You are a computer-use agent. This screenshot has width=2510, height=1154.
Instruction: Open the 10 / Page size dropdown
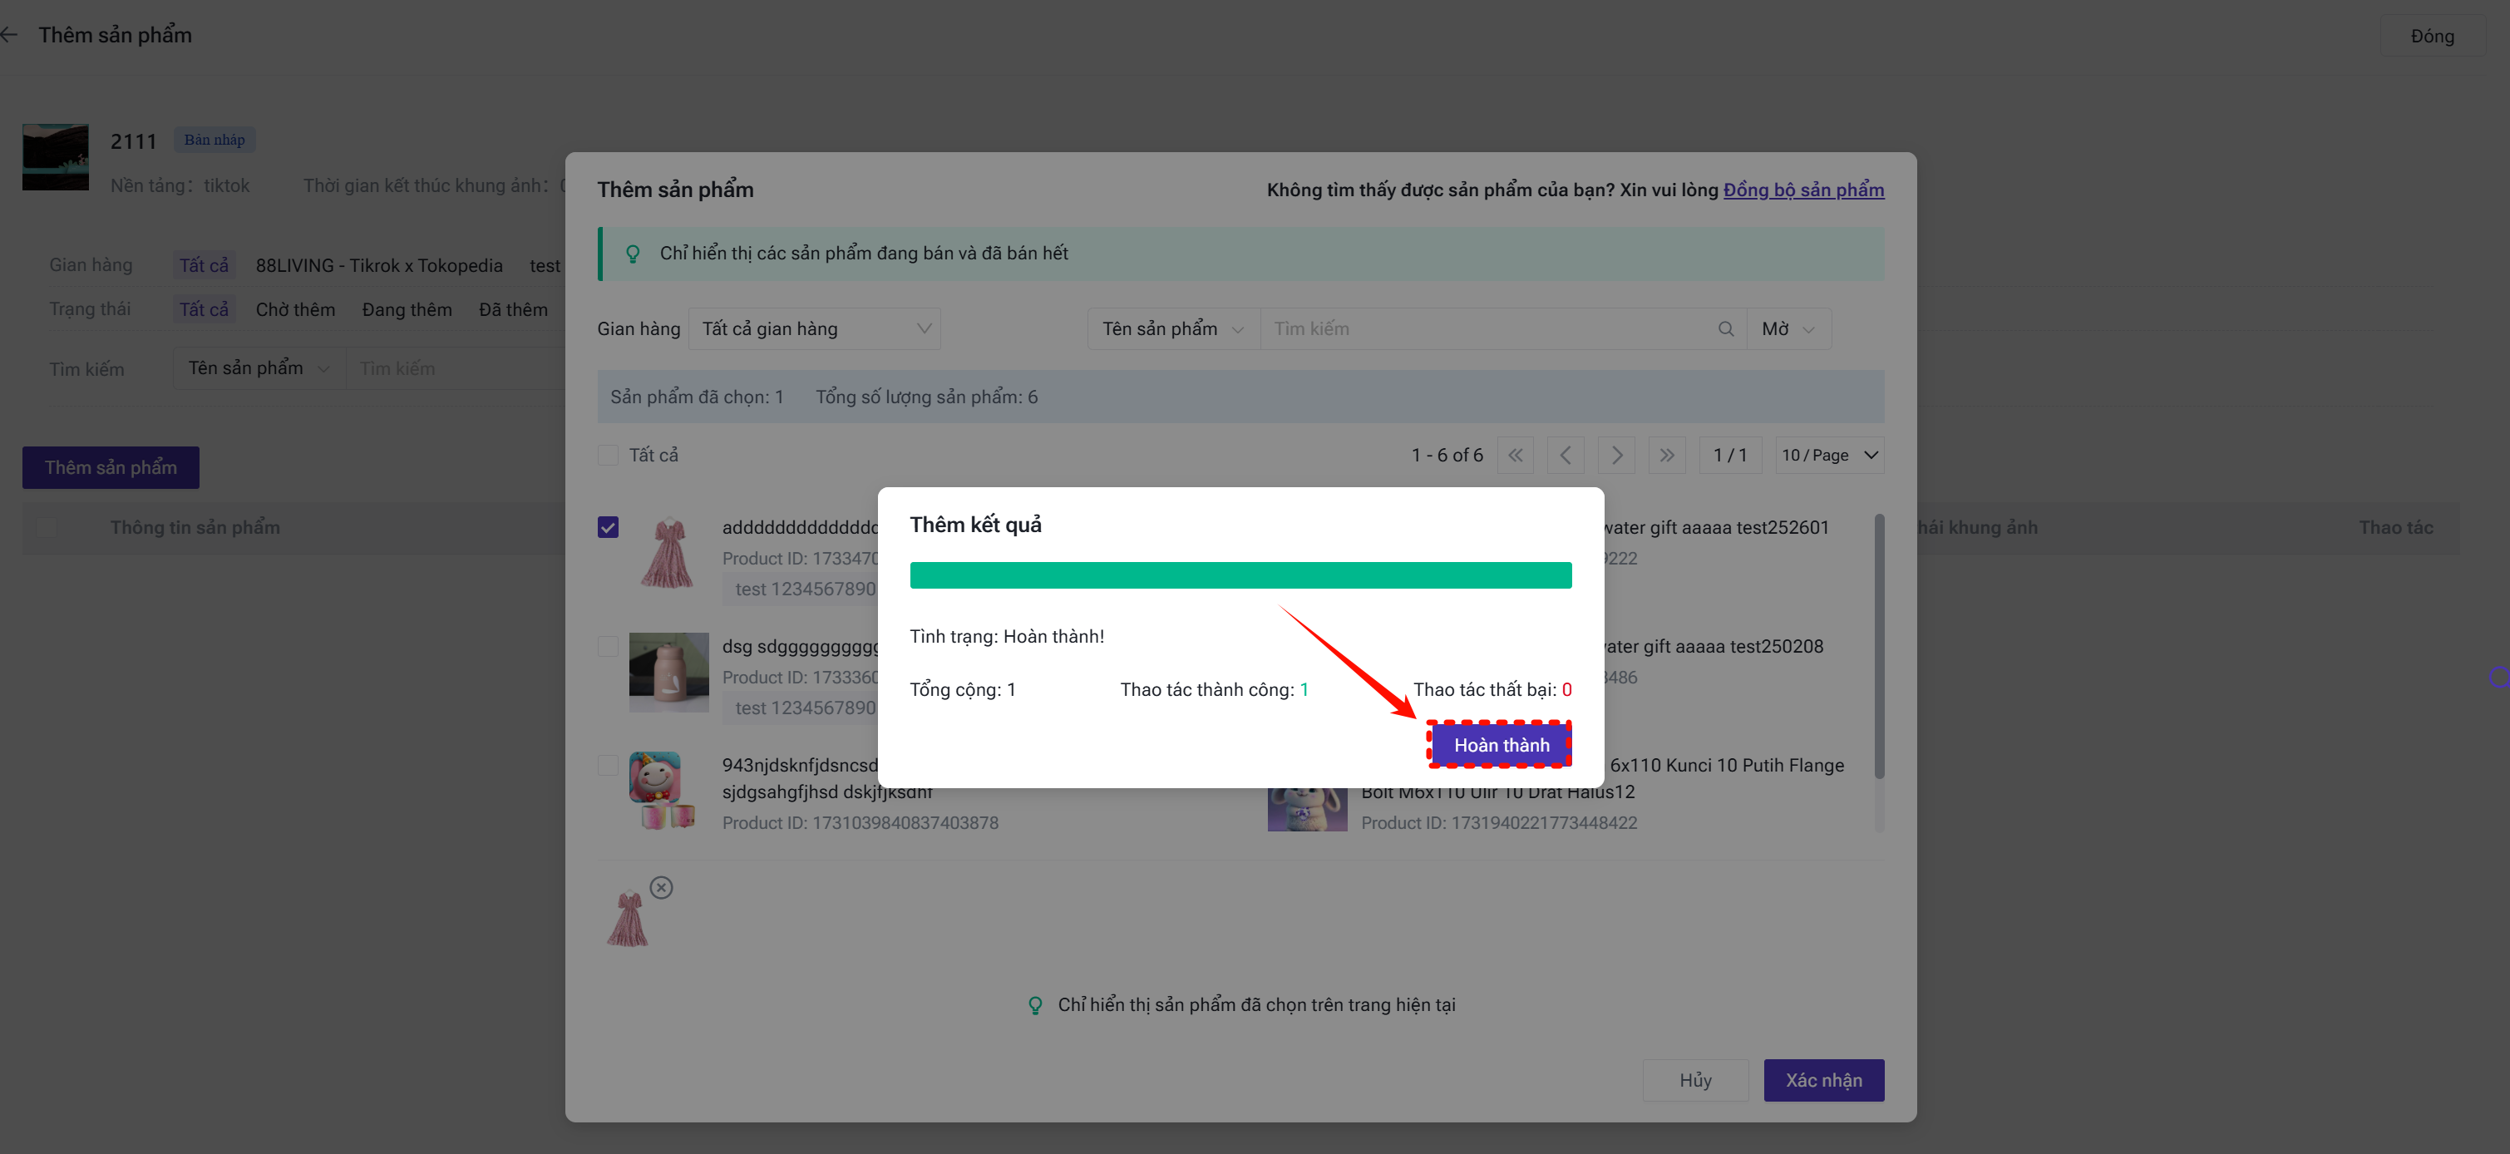coord(1829,455)
